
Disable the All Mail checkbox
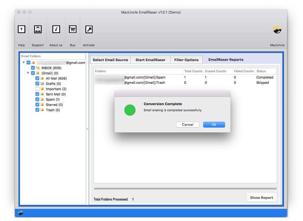[37, 78]
